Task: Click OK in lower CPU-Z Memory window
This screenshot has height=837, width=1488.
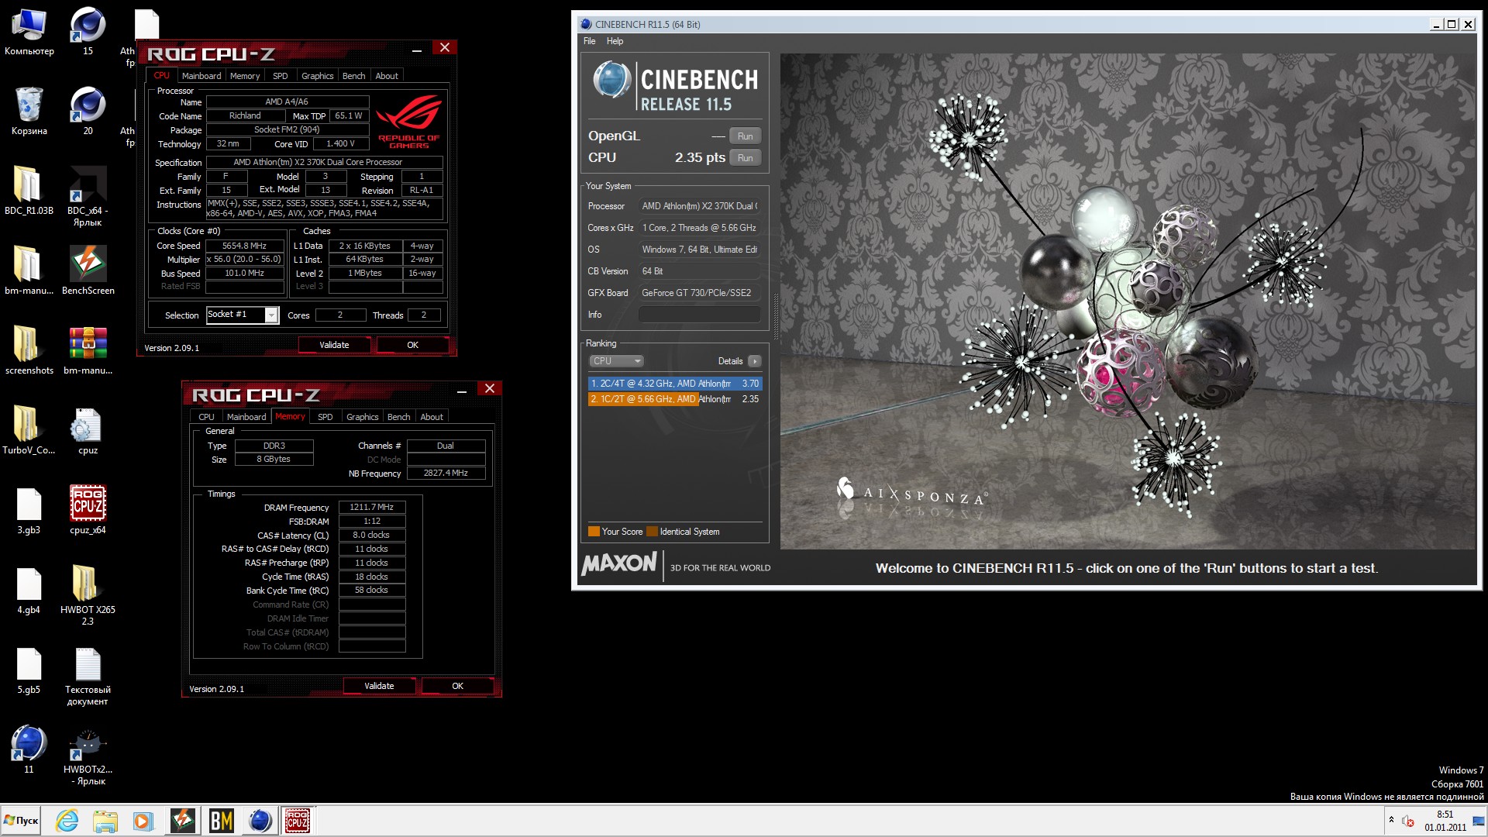Action: point(457,686)
